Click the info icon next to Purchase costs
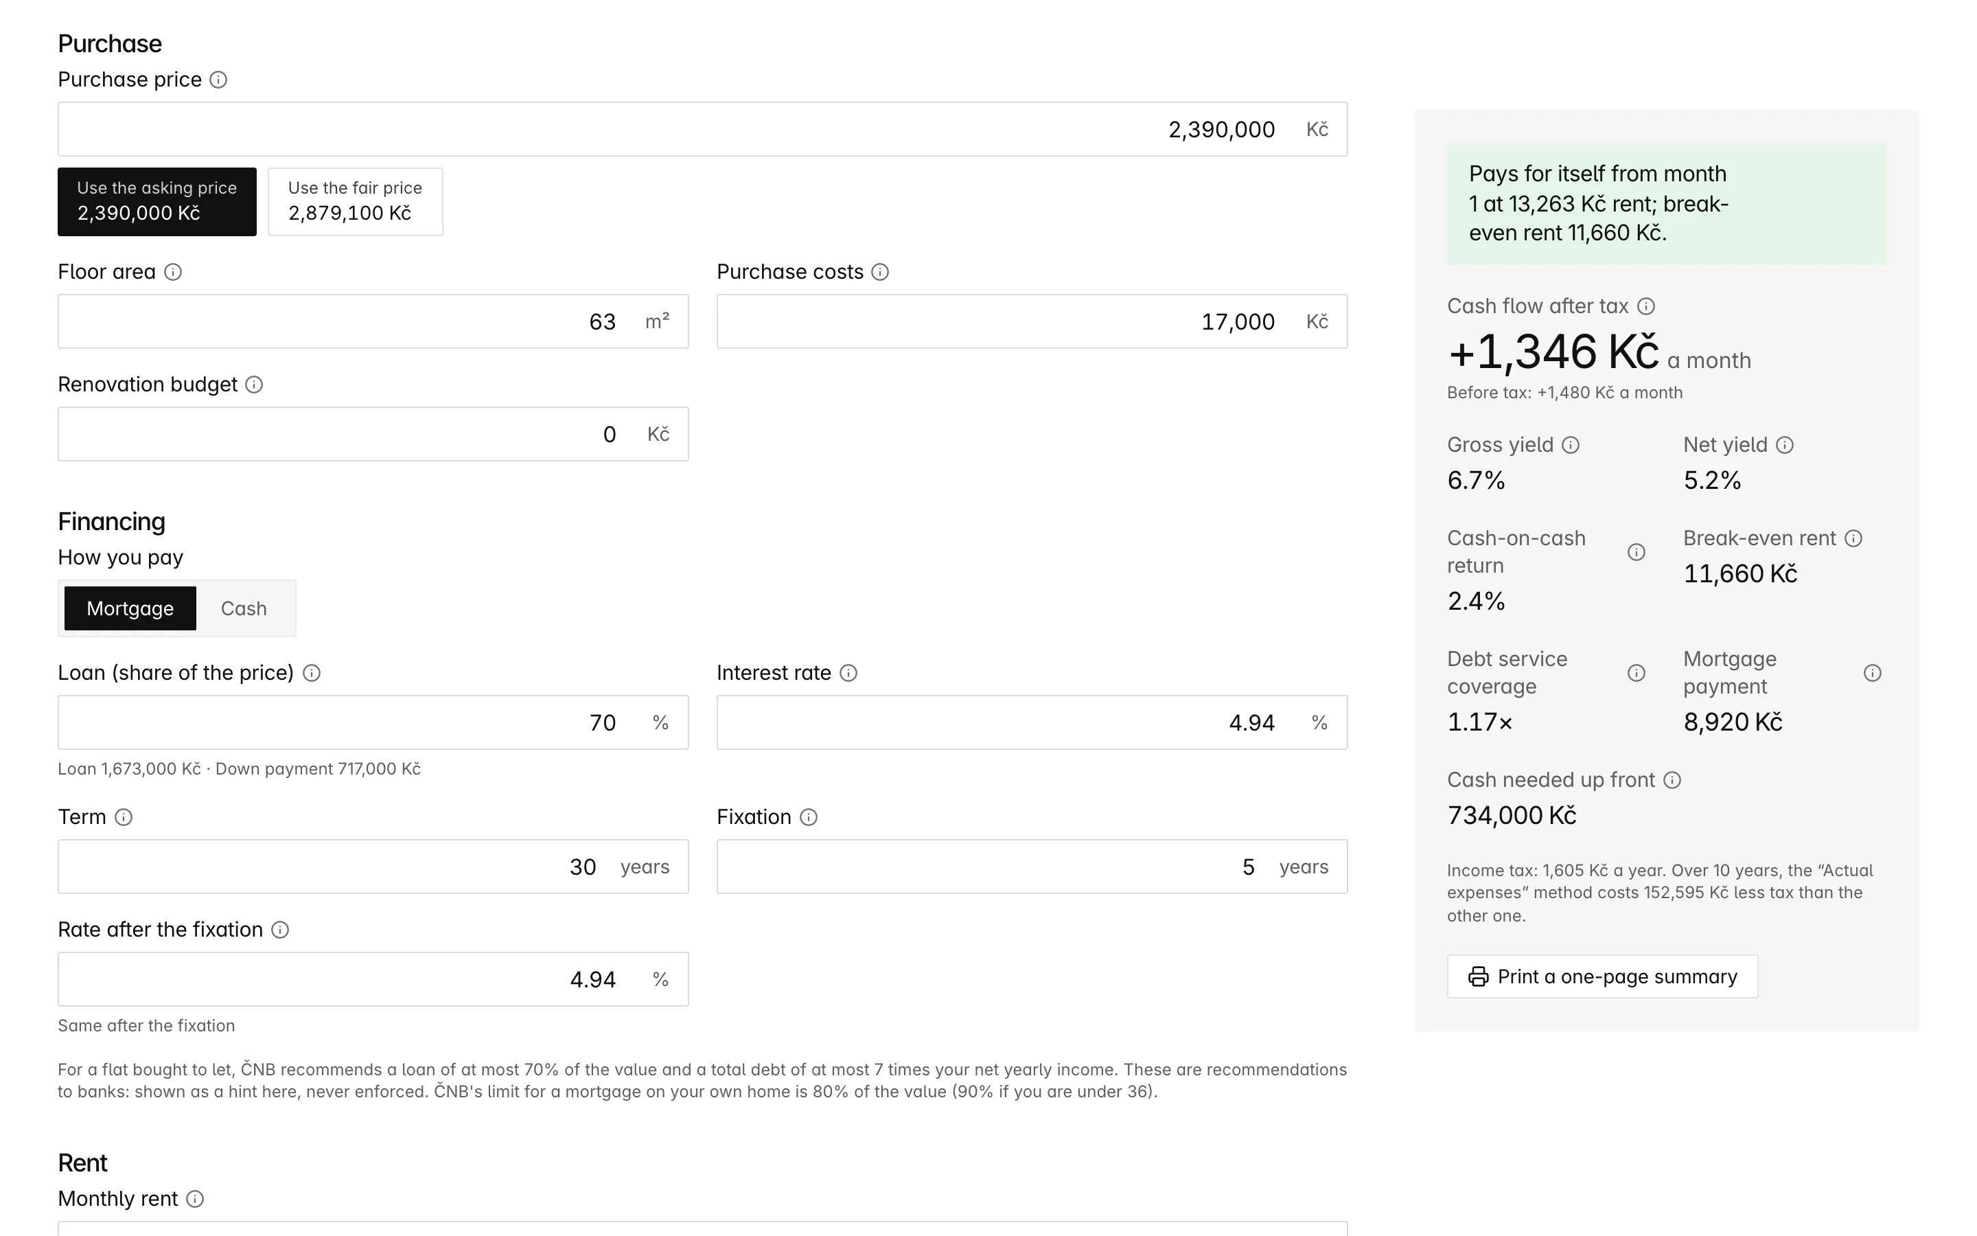 880,271
